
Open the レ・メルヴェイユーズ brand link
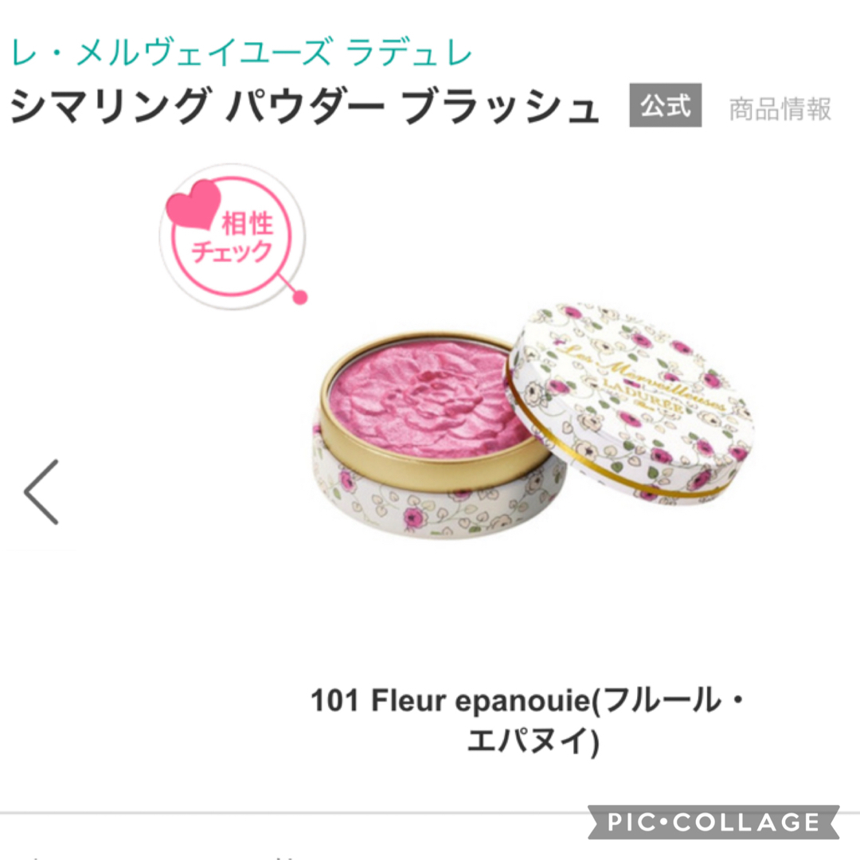tap(172, 53)
